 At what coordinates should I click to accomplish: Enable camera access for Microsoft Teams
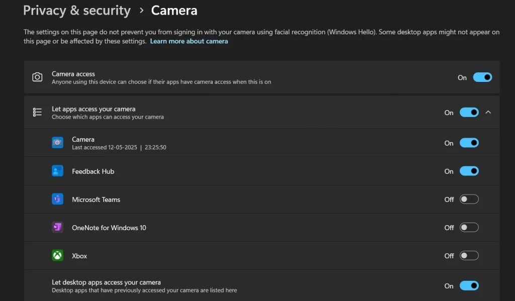point(469,199)
